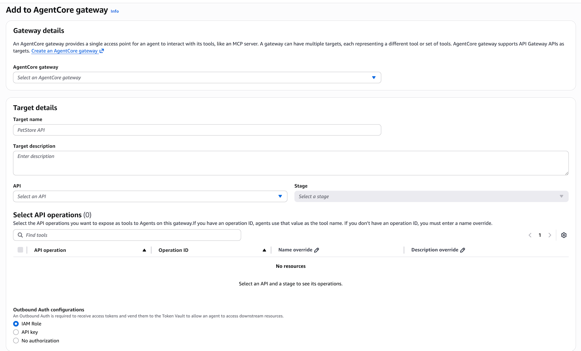Click page number 1 in pagination

click(x=540, y=235)
